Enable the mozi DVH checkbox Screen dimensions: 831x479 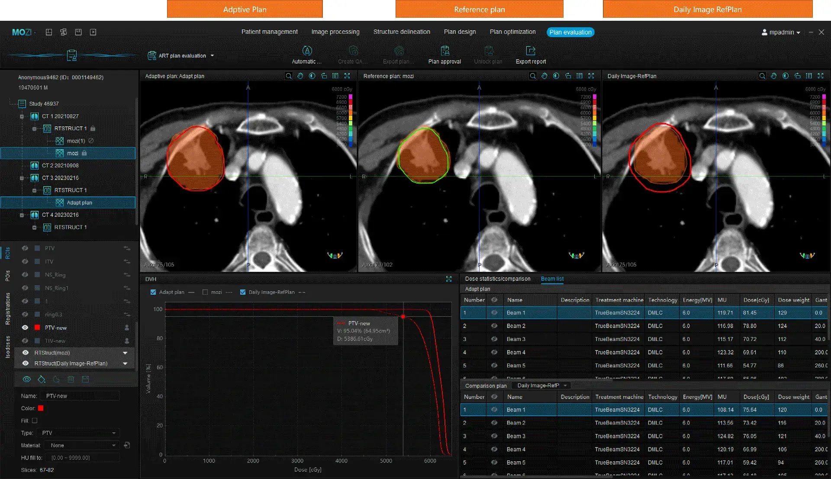tap(205, 293)
